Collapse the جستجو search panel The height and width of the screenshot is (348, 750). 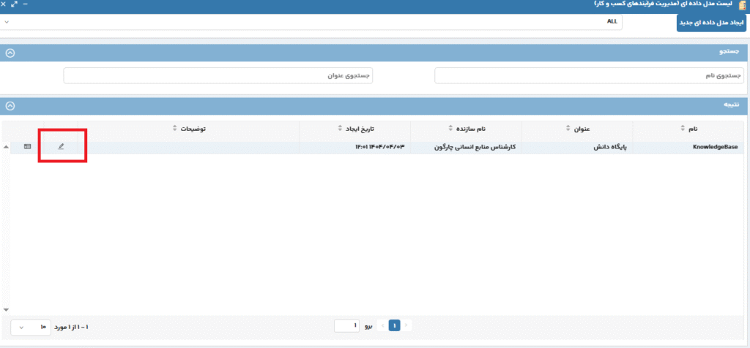coord(10,53)
